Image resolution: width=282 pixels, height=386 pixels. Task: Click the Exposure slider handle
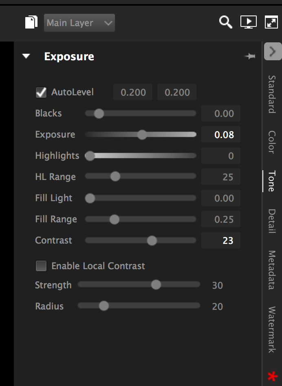click(142, 135)
